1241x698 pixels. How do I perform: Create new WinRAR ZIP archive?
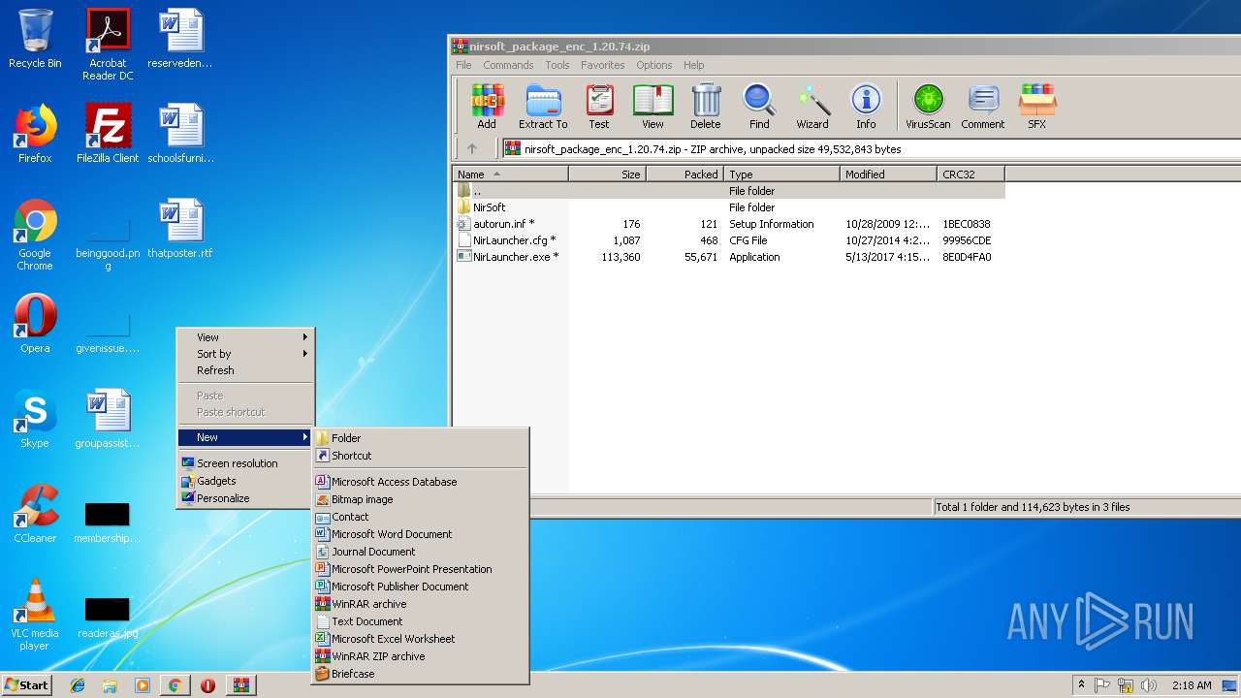coord(420,656)
